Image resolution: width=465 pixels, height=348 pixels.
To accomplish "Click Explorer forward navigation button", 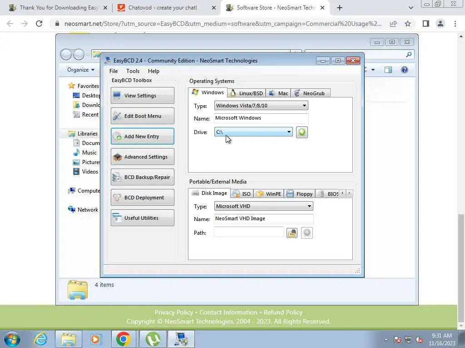I will [x=79, y=54].
